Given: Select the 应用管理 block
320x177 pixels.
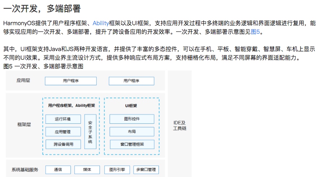Looking at the screenshot, I should [63, 132].
